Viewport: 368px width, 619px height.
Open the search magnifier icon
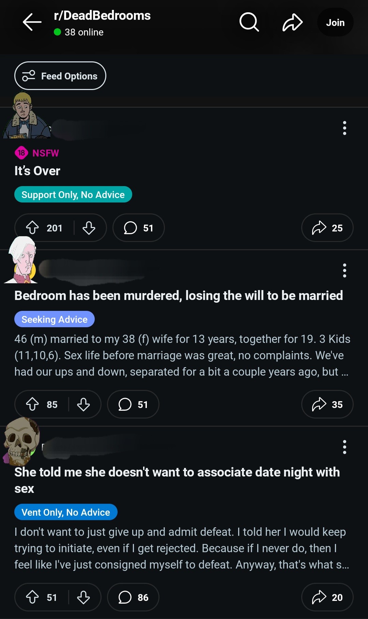click(249, 22)
